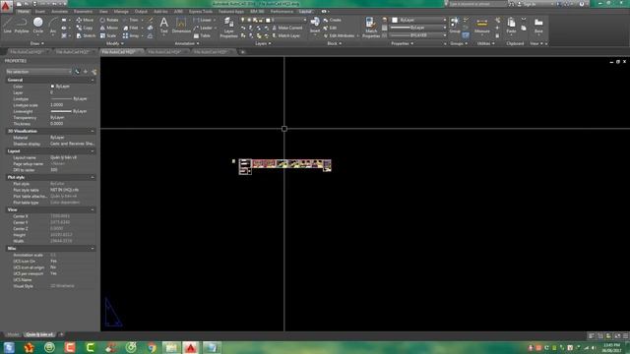630x354 pixels.
Task: Open the linetype BYLAYER dropdown in ribbon
Action: click(418, 35)
